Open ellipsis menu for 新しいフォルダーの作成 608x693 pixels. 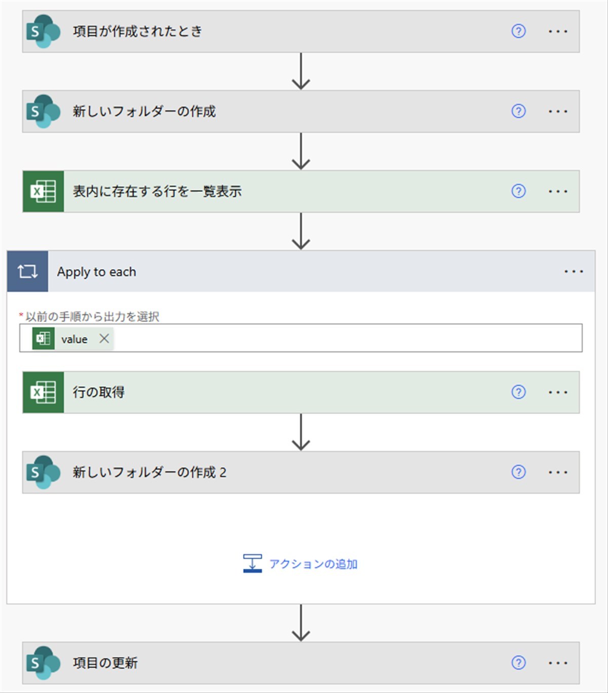[558, 111]
